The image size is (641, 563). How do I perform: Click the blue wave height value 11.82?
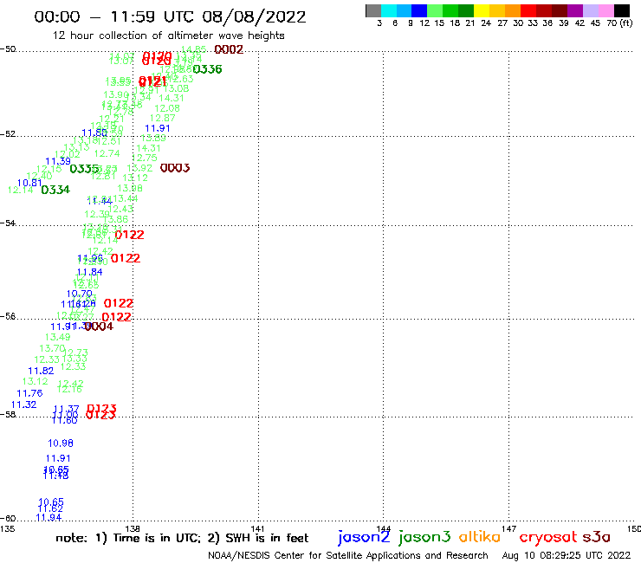[x=41, y=371]
